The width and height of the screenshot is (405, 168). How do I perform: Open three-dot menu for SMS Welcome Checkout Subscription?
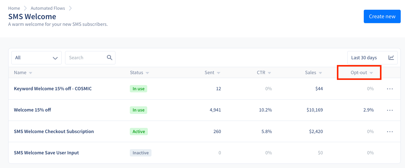pyautogui.click(x=390, y=132)
